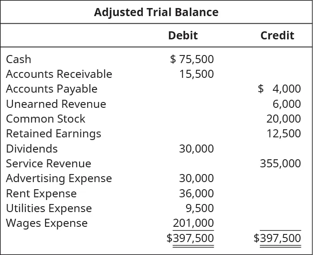Viewport: 313px width, 255px height.
Task: Click the Accounts Receivable row label
Action: 59,74
